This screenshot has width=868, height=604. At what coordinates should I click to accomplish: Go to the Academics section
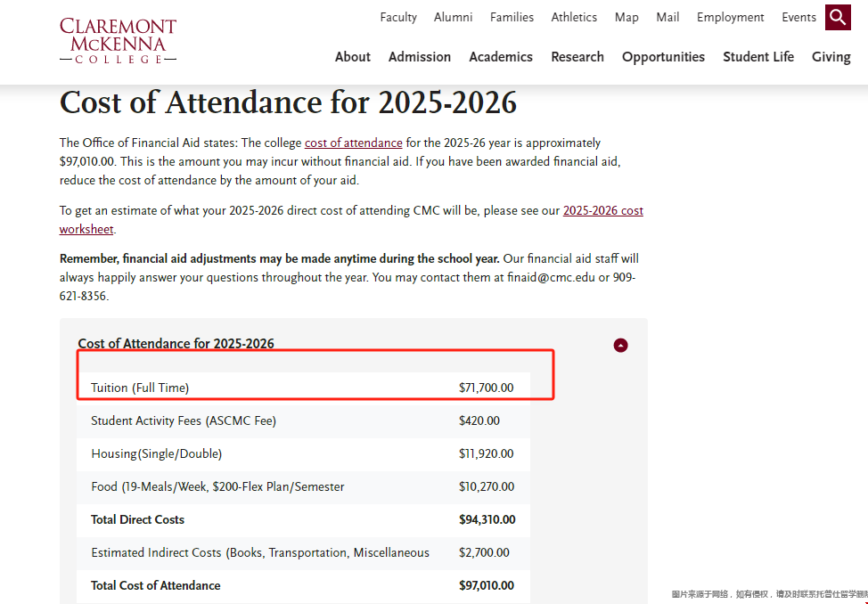(x=501, y=57)
